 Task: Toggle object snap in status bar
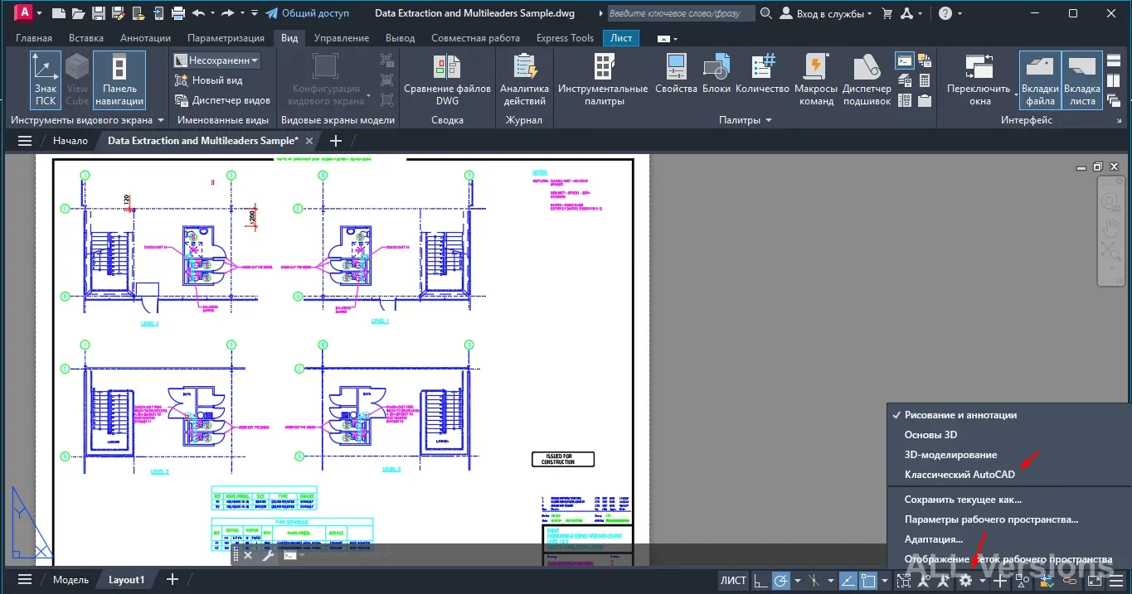tap(868, 581)
